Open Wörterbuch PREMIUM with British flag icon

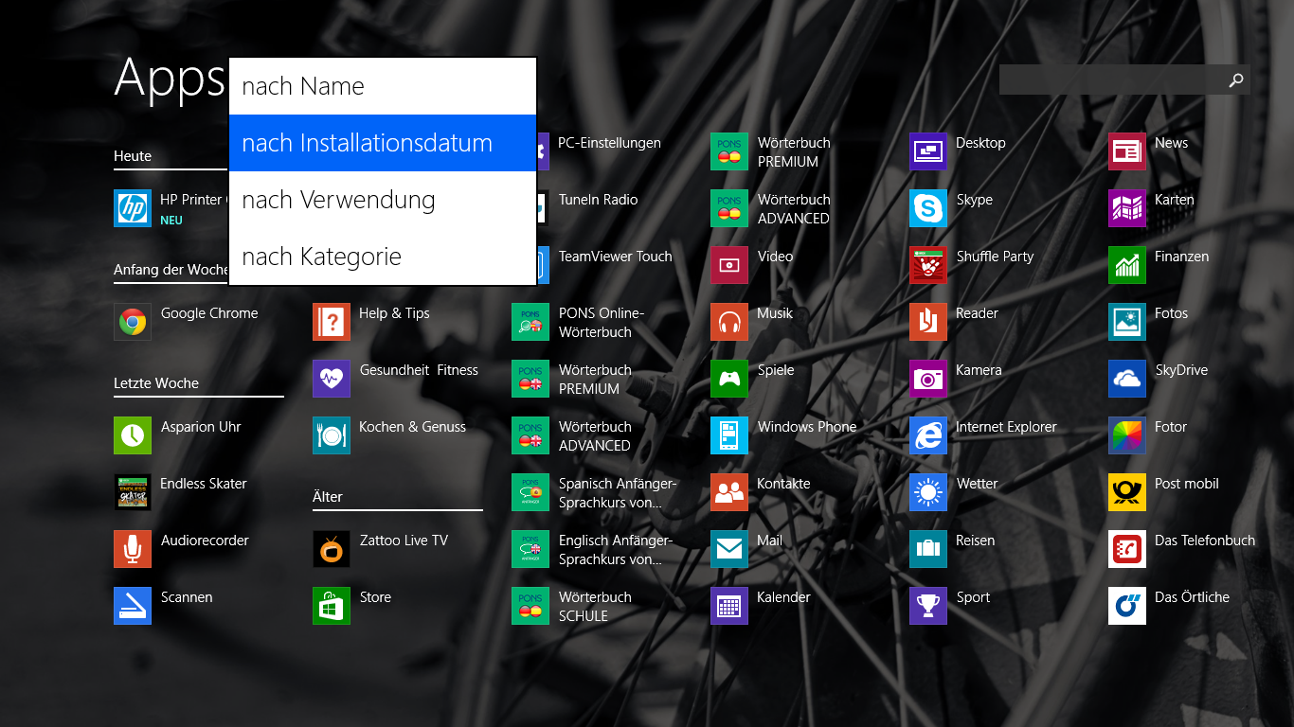[530, 379]
